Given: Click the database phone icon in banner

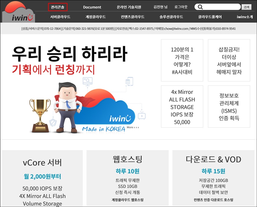Looking at the screenshot, I should point(129,81).
